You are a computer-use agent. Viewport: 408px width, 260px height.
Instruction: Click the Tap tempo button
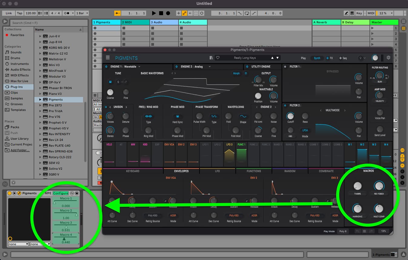tap(19, 13)
